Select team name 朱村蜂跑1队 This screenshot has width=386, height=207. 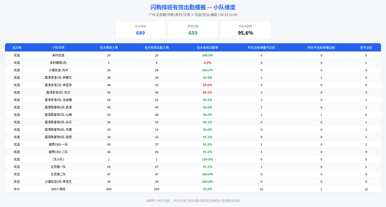tap(58, 63)
